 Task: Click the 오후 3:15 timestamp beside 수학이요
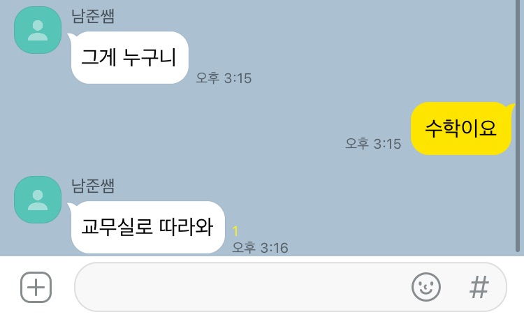coord(373,144)
